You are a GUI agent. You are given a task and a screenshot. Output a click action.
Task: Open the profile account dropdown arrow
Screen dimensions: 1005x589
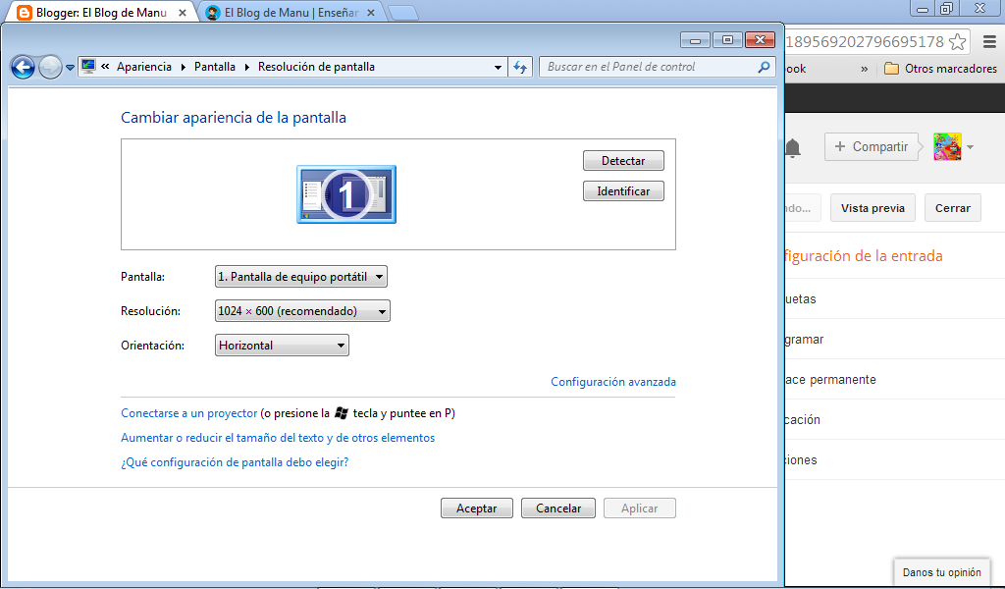[x=971, y=145]
